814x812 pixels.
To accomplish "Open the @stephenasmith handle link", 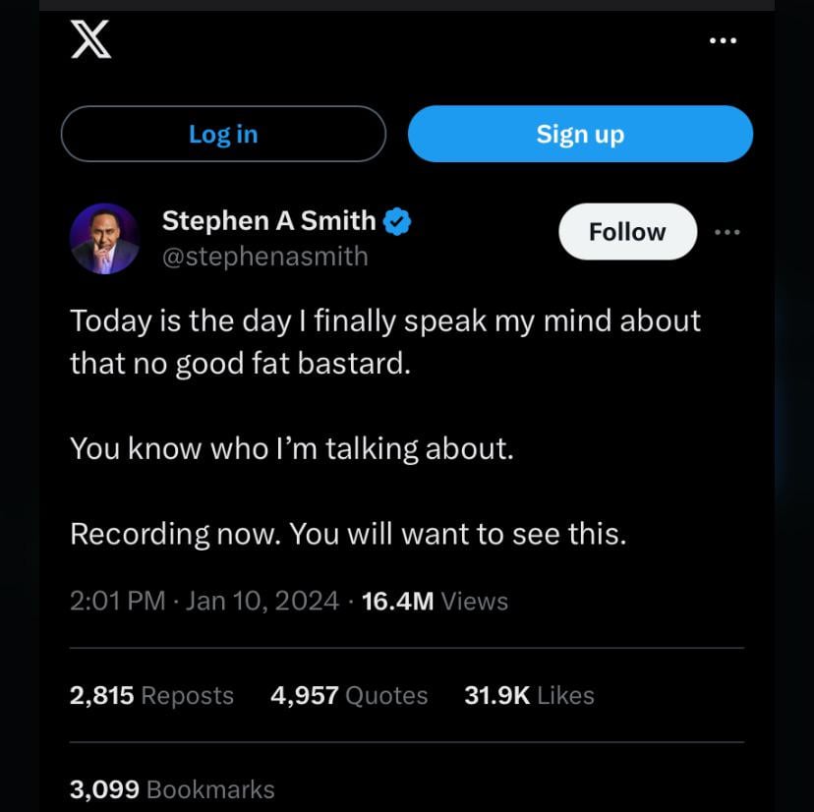I will [x=264, y=257].
